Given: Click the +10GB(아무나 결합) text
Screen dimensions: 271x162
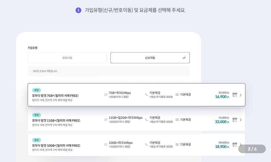Looking at the screenshot, I should [120, 147].
